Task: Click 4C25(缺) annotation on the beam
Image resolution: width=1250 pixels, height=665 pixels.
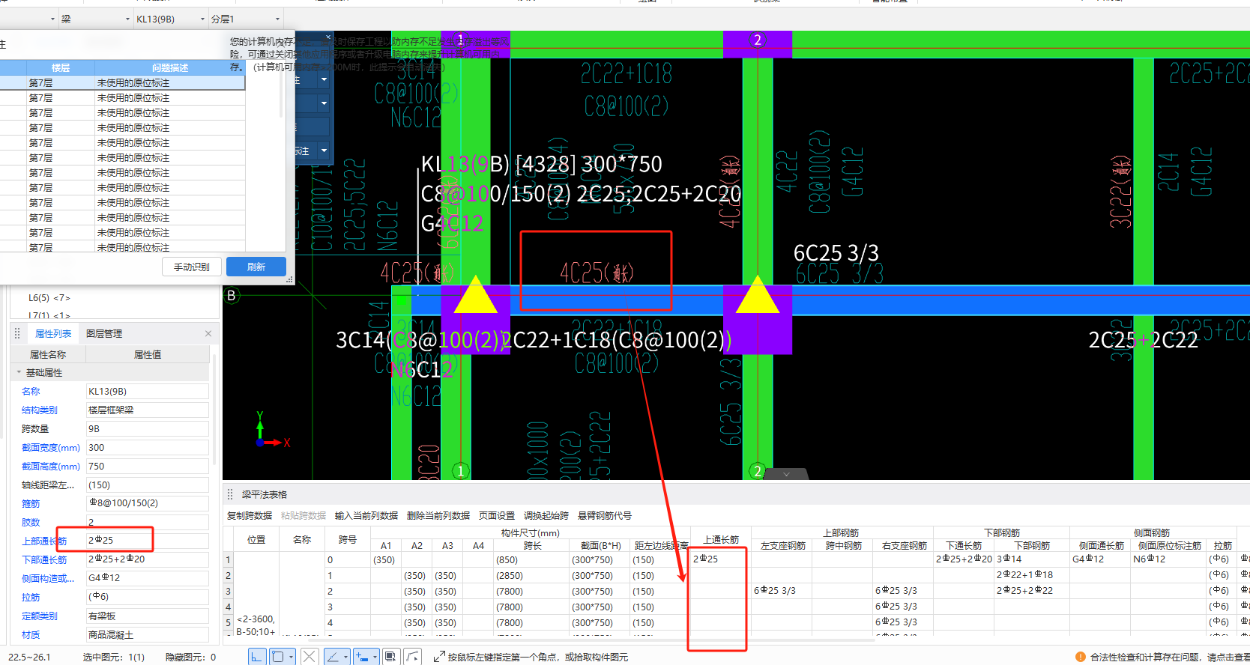Action: 596,273
